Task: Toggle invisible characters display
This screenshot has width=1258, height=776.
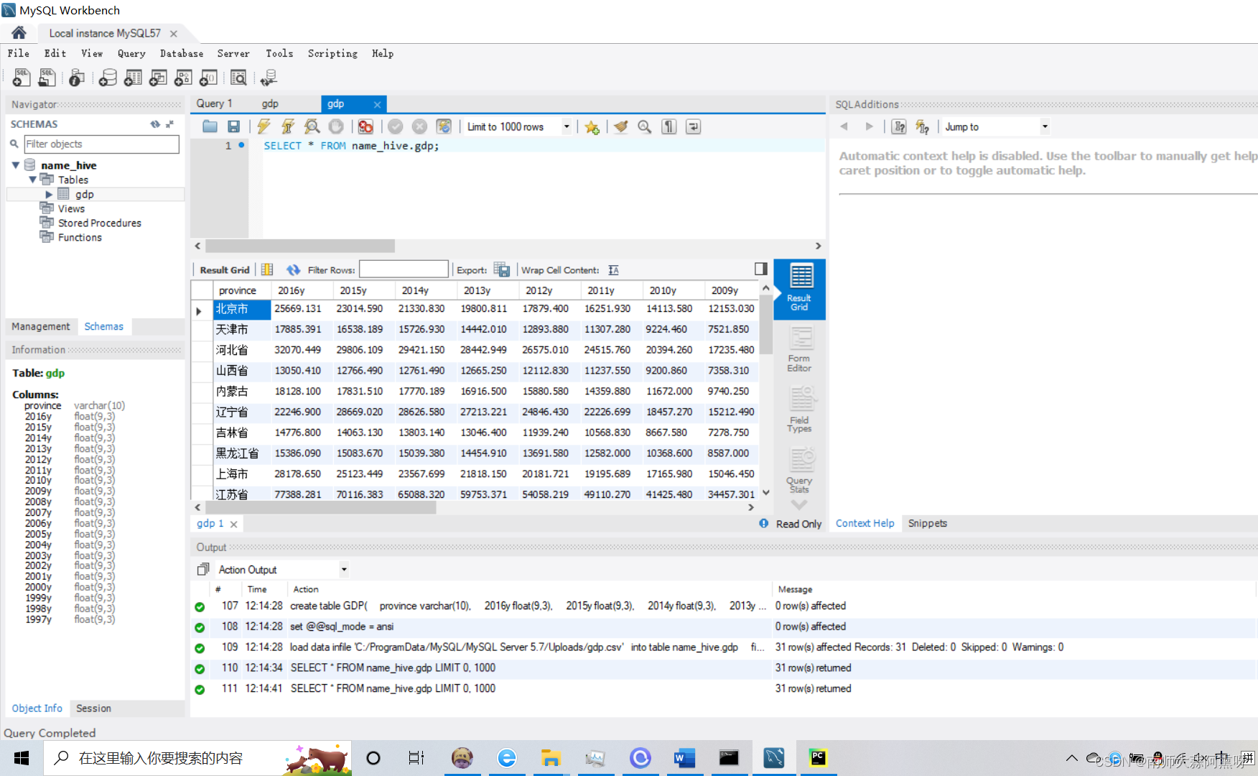Action: [669, 126]
